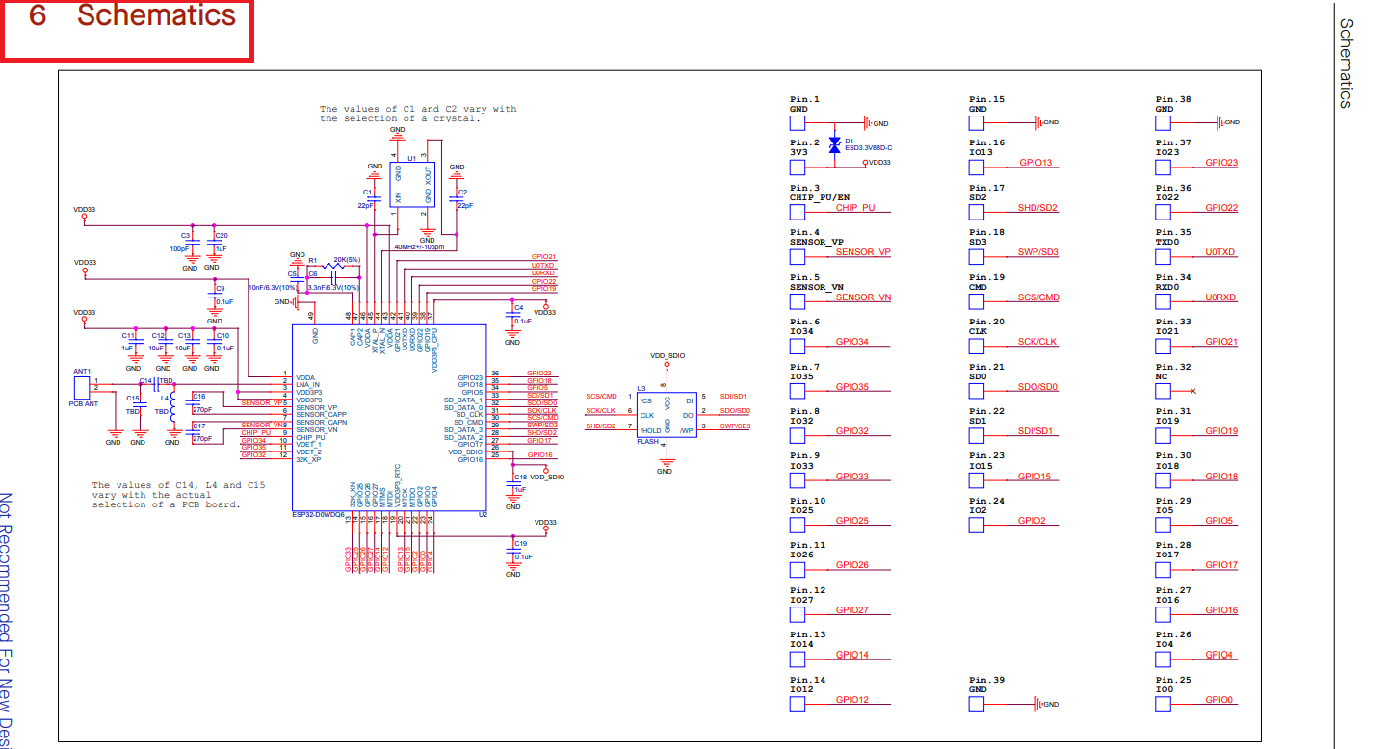The height and width of the screenshot is (749, 1387).
Task: Click the "SD0" pin name under Pin.21
Action: (978, 376)
